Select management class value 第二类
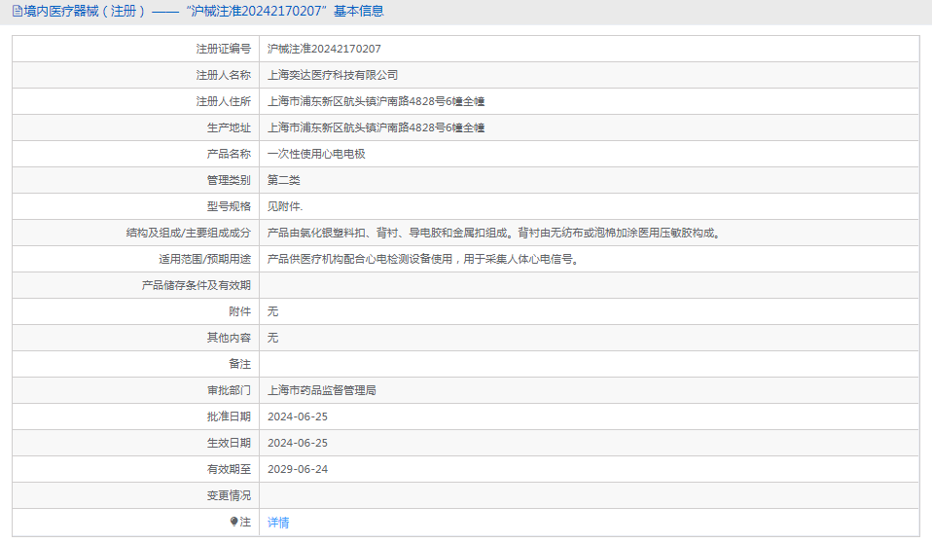 coord(283,180)
